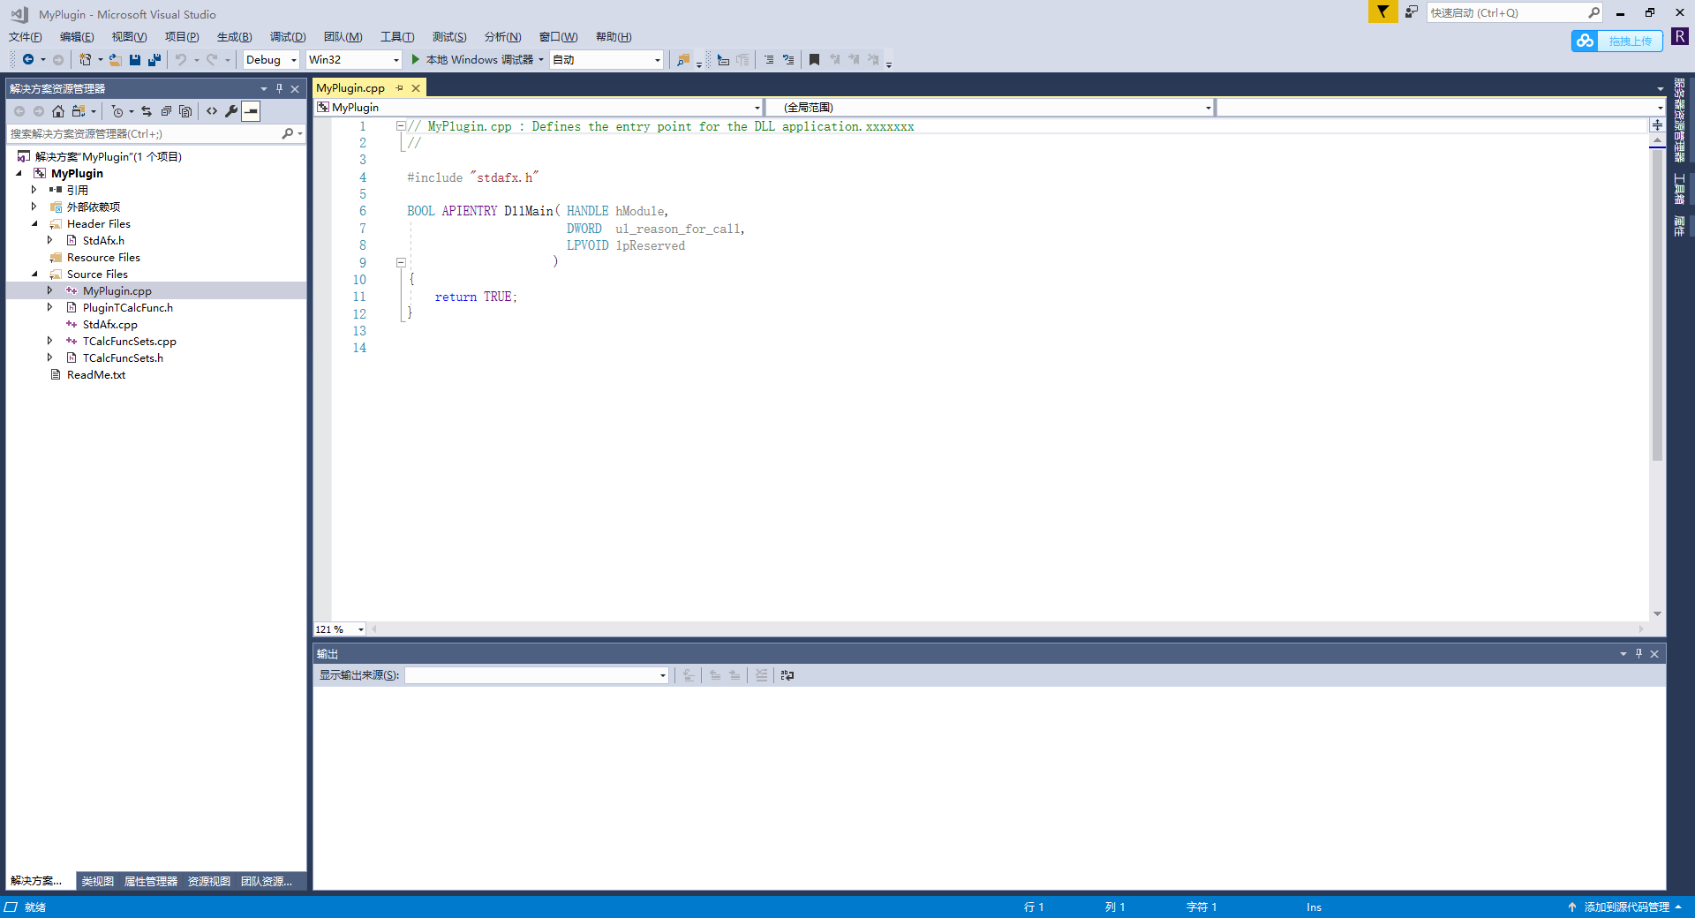The height and width of the screenshot is (918, 1695).
Task: Click the Open File folder icon
Action: click(x=116, y=60)
